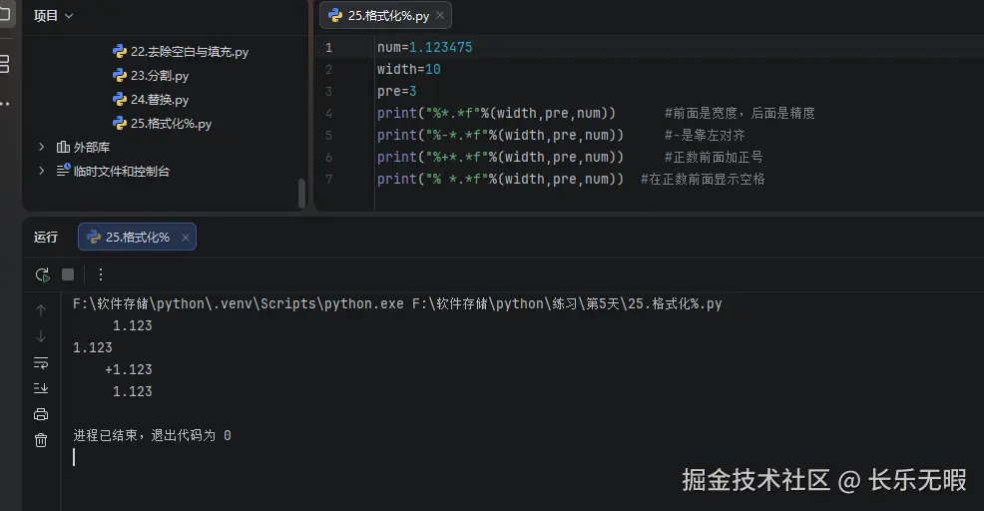Place cursor on num=1.123475 code line
Image resolution: width=984 pixels, height=511 pixels.
(425, 47)
